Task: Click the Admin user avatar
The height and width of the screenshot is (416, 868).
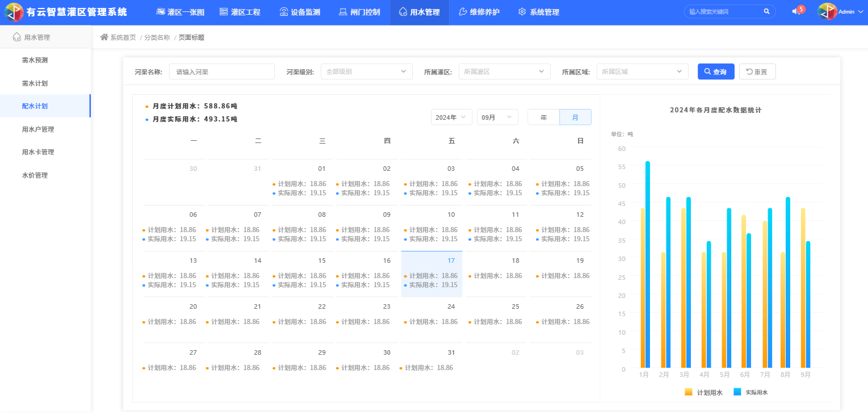Action: click(827, 11)
